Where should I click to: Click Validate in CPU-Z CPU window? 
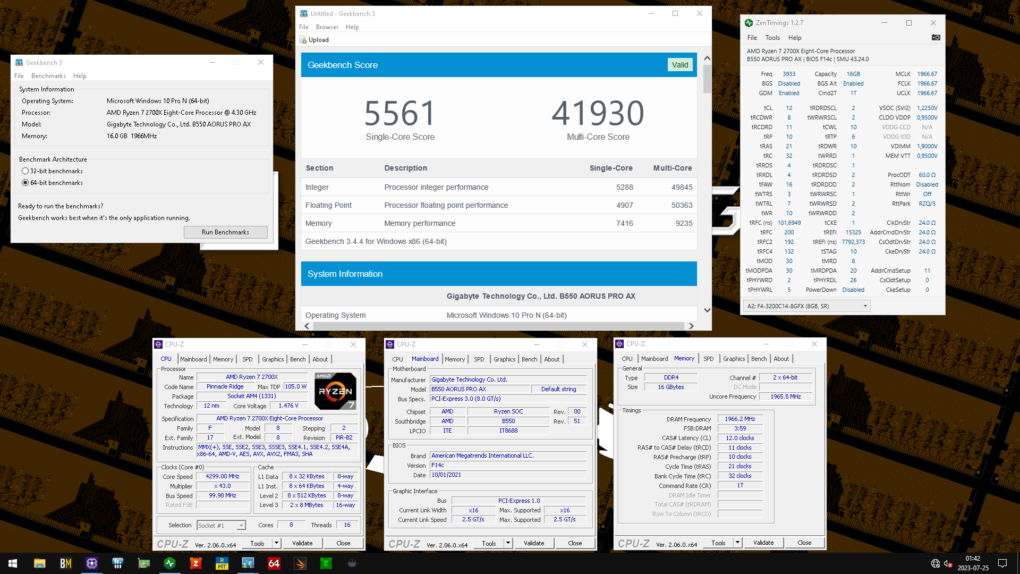(x=302, y=543)
